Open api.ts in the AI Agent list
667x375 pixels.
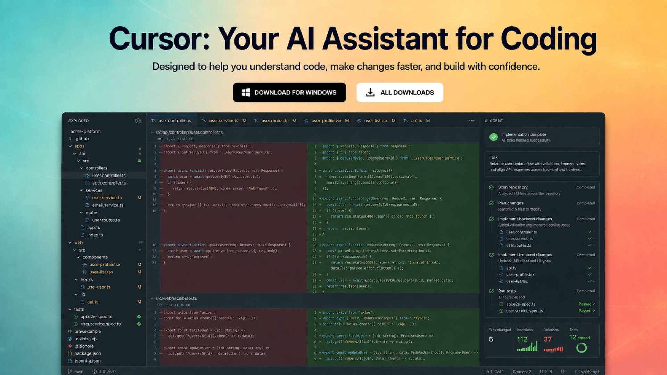click(511, 268)
